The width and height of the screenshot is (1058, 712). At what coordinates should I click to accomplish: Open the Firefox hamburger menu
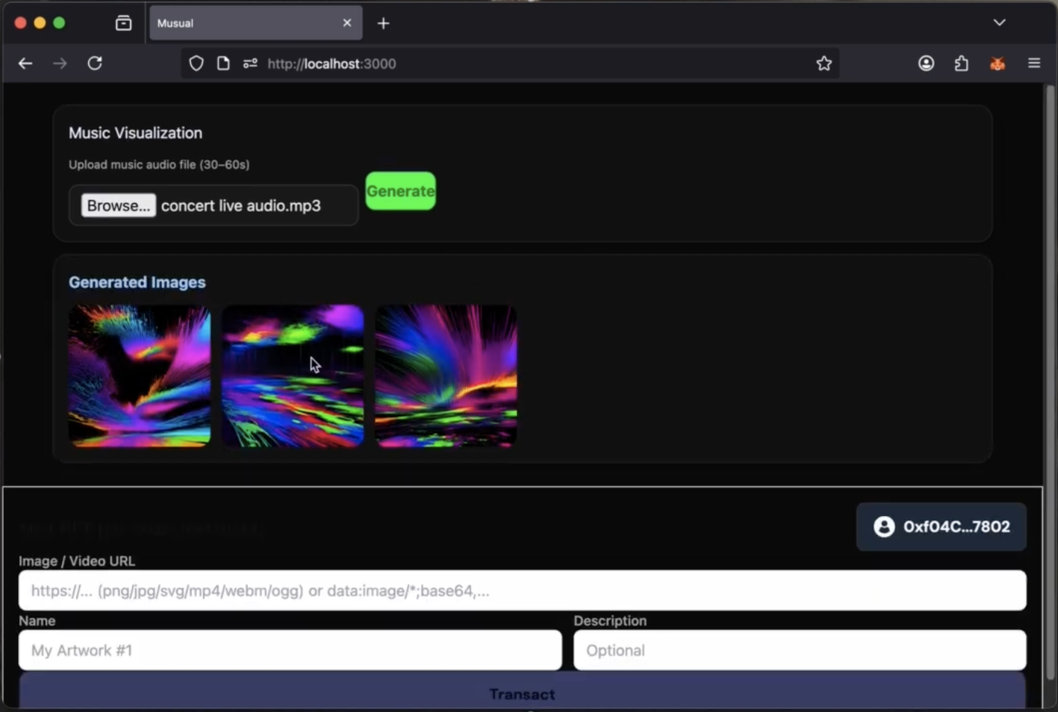[x=1034, y=64]
